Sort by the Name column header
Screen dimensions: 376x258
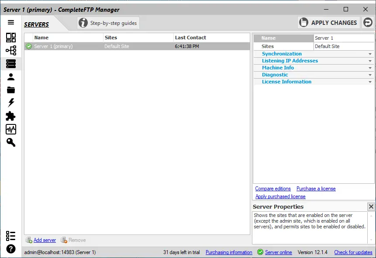(x=68, y=38)
